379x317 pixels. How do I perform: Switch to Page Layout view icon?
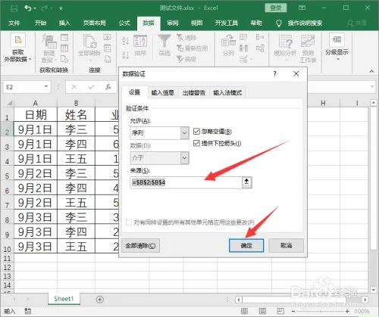262,311
